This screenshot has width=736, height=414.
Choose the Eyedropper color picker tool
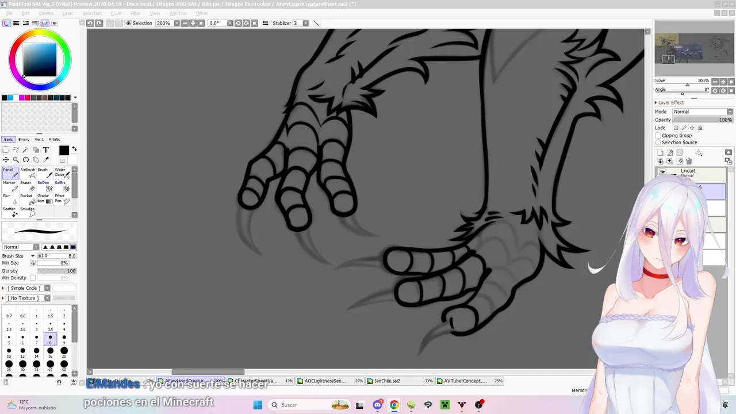click(46, 160)
